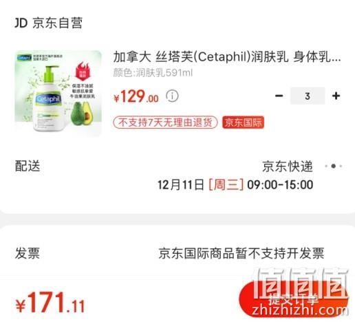
Task: Tap the 京东自营 store name
Action: [57, 23]
